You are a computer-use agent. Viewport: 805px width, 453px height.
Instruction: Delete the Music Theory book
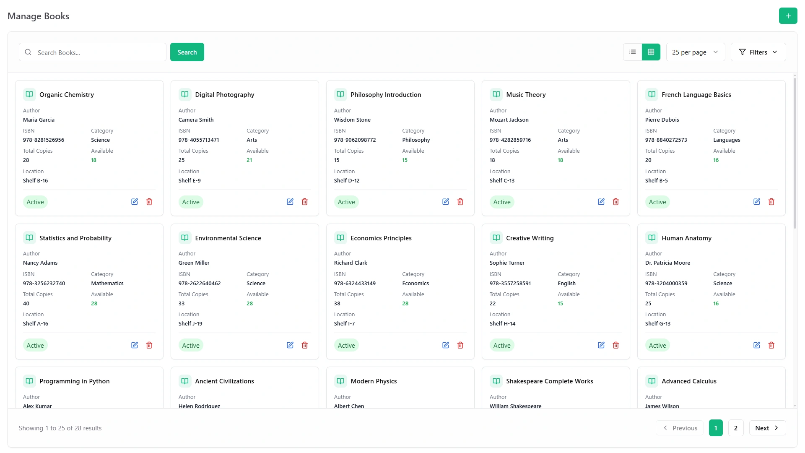pos(616,202)
